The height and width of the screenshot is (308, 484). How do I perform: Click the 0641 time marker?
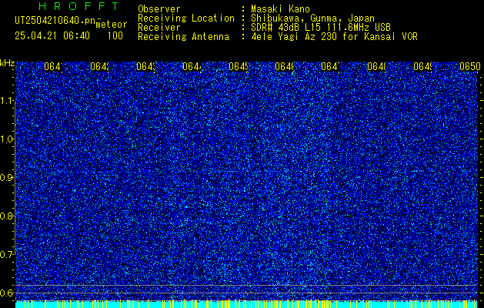[53, 67]
